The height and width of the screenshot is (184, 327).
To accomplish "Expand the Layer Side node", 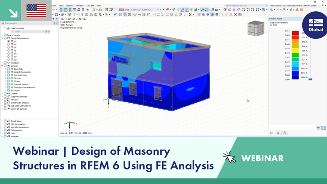I will 6,69.
